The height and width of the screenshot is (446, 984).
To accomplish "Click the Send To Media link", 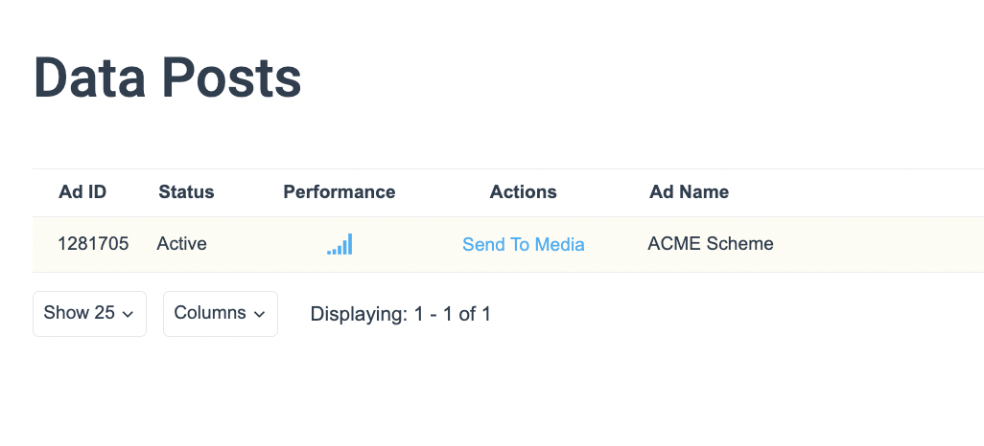I will coord(524,244).
